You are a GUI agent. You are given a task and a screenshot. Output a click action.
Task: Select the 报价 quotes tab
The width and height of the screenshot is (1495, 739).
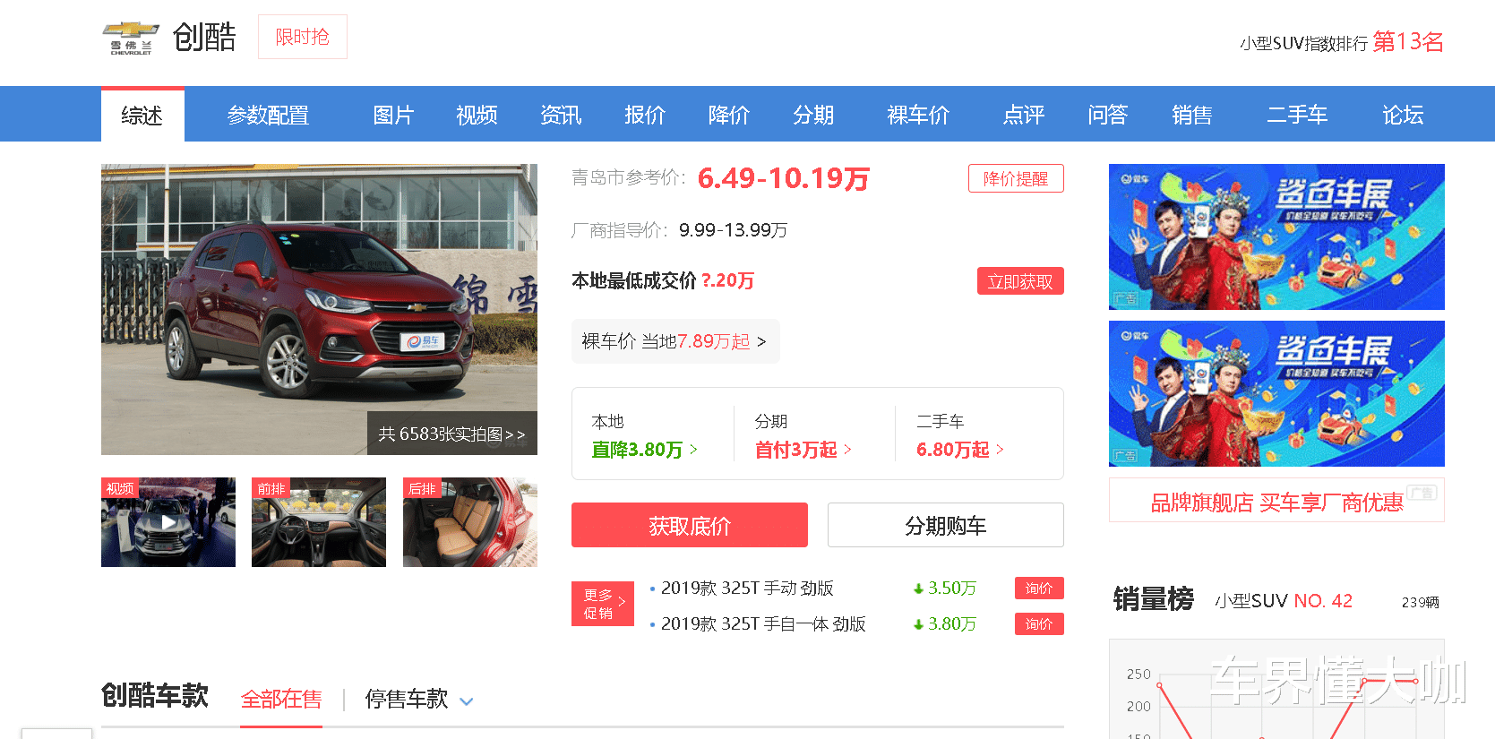click(645, 115)
